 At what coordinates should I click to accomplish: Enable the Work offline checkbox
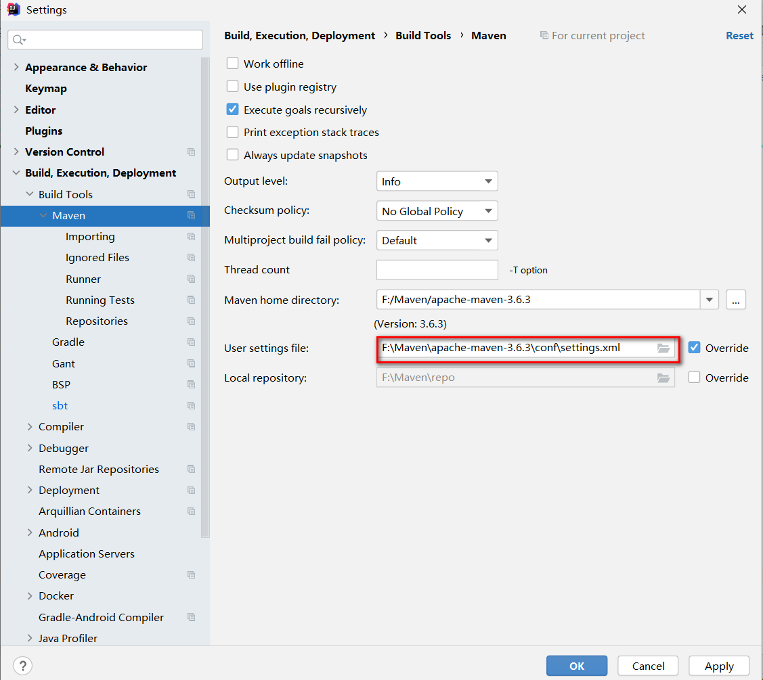(233, 64)
